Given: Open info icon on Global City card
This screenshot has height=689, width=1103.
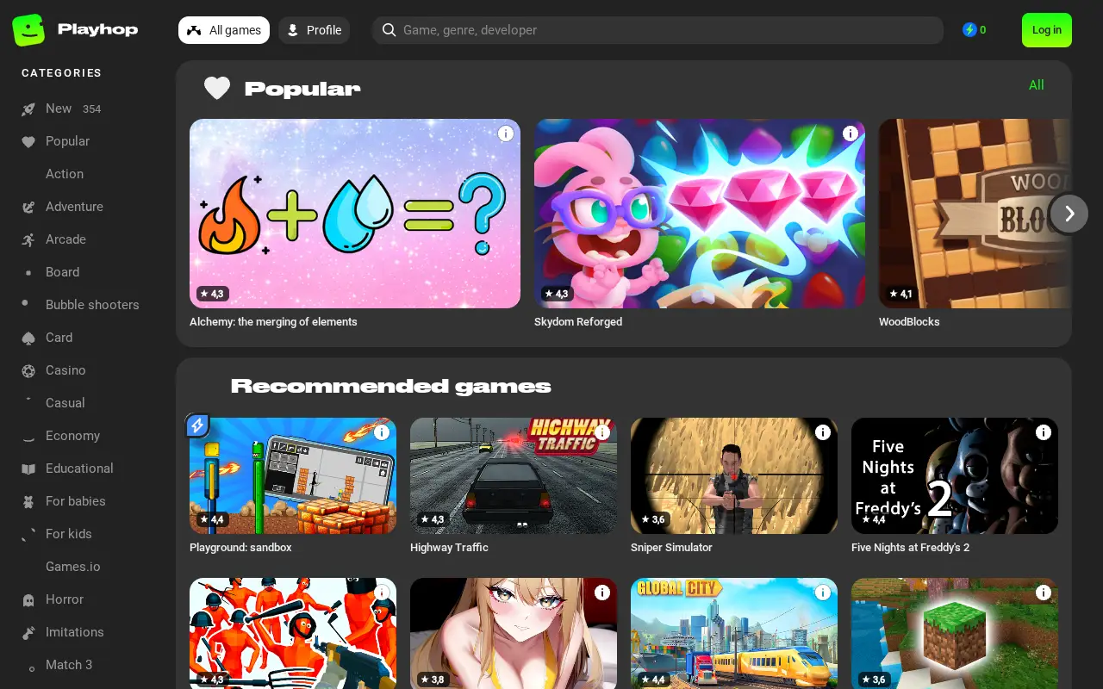Looking at the screenshot, I should coord(823,593).
